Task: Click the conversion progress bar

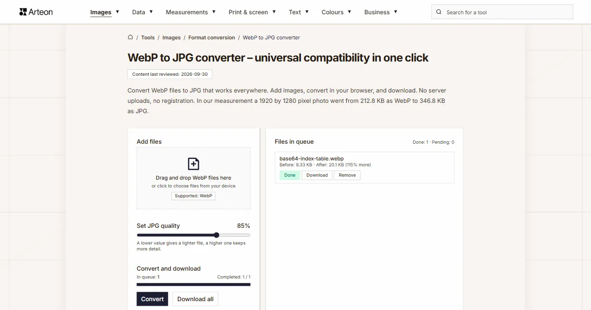Action: [x=194, y=284]
